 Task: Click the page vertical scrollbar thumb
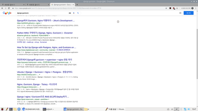(x=197, y=54)
